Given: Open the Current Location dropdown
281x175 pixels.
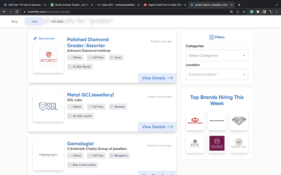Looking at the screenshot, I should 217,74.
